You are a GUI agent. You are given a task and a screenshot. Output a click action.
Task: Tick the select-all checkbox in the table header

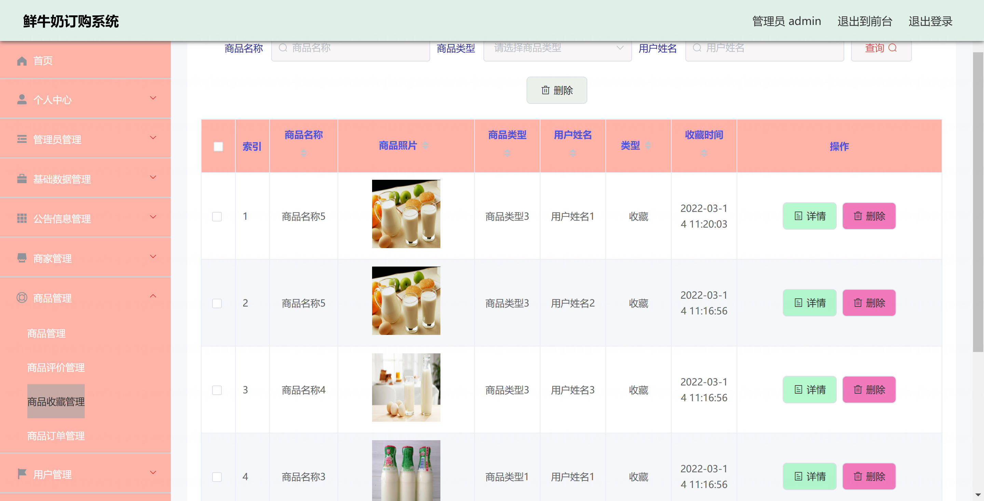tap(218, 146)
